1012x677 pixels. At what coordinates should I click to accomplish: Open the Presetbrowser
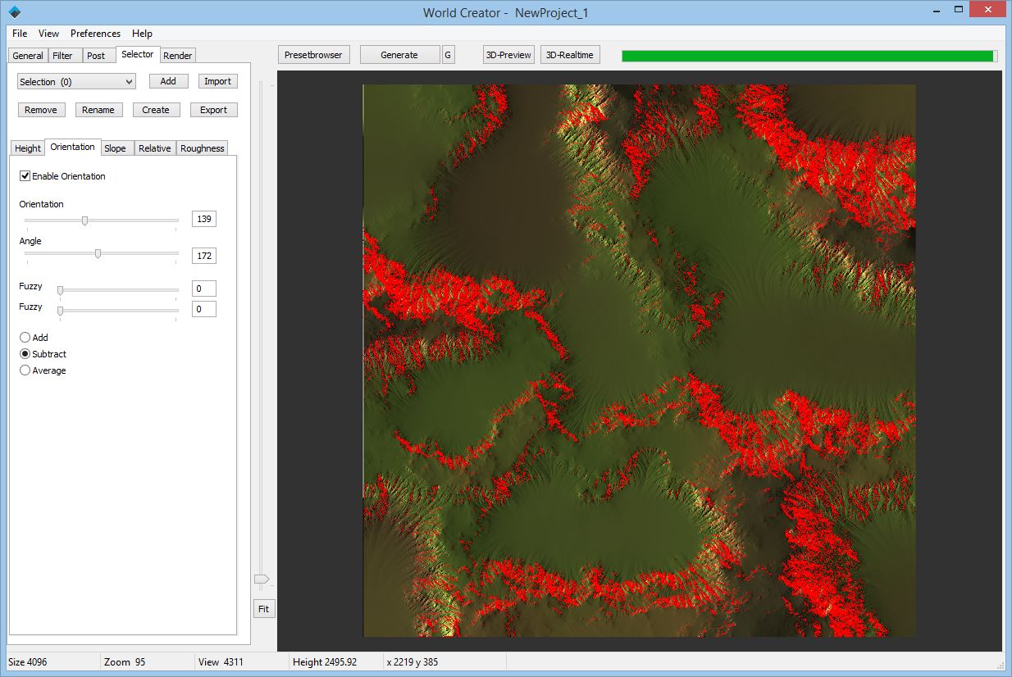312,54
